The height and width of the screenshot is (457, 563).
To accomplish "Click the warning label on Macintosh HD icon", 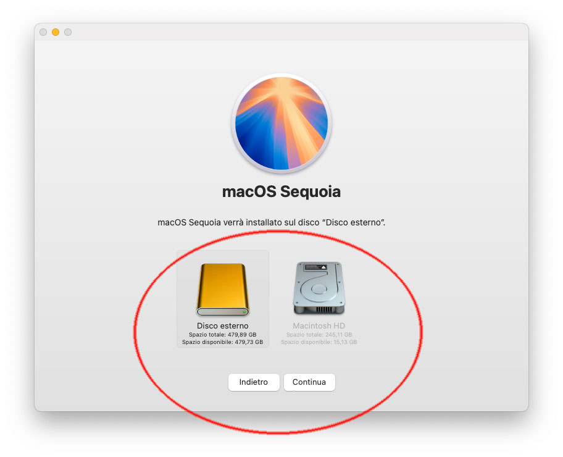I will pyautogui.click(x=315, y=267).
